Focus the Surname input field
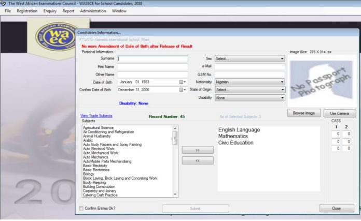This screenshot has width=361, height=221. tap(152, 59)
